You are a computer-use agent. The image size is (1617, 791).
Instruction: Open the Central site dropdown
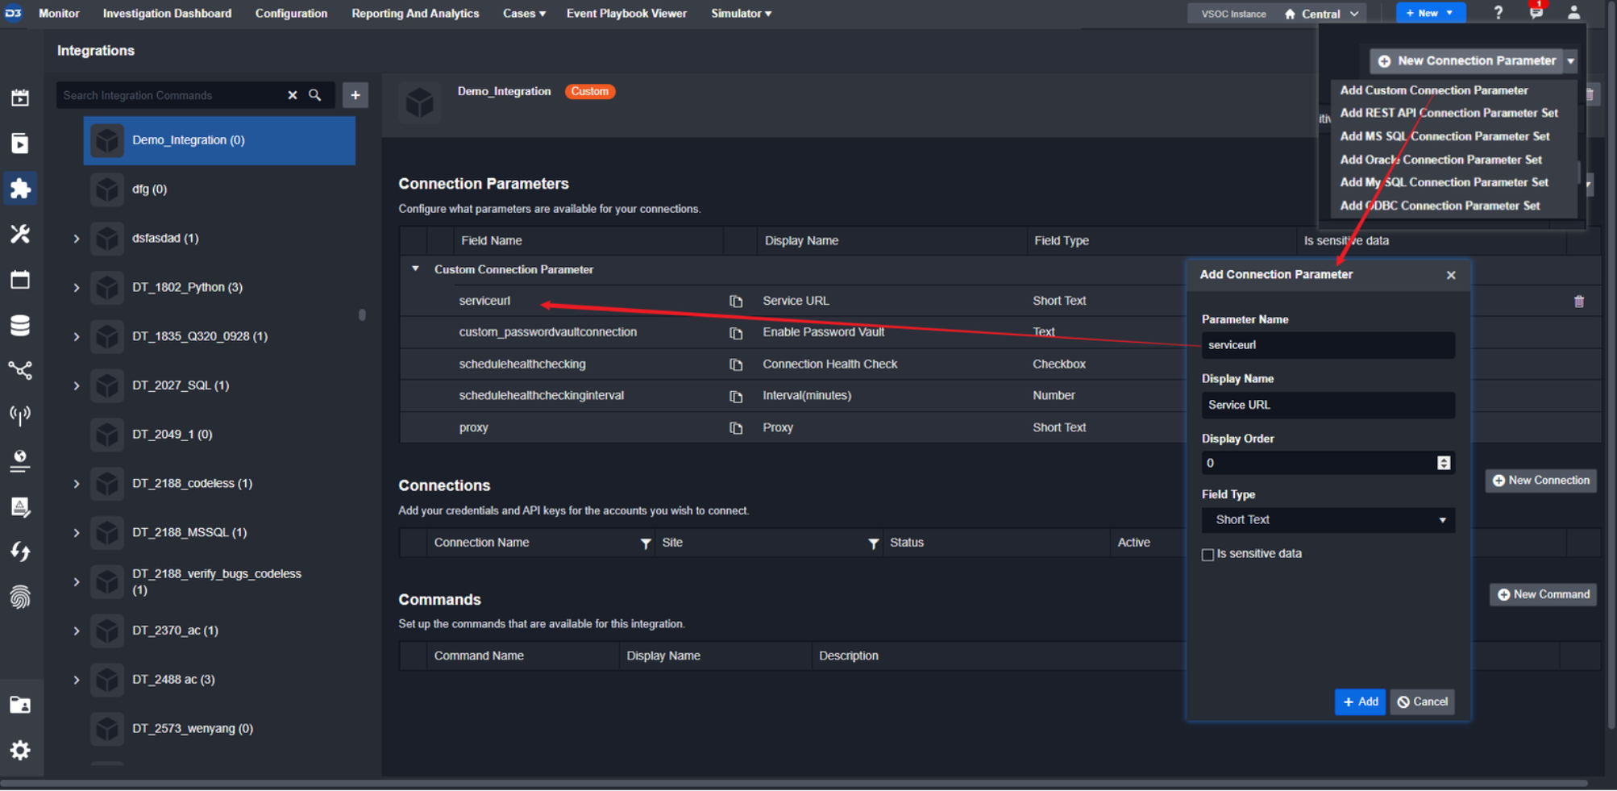pos(1322,14)
